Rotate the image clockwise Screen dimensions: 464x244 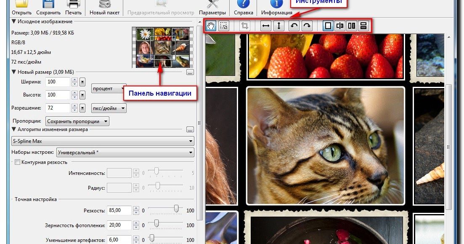[x=307, y=26]
